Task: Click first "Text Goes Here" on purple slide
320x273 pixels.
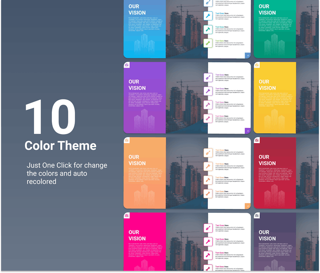Action: (x=222, y=75)
